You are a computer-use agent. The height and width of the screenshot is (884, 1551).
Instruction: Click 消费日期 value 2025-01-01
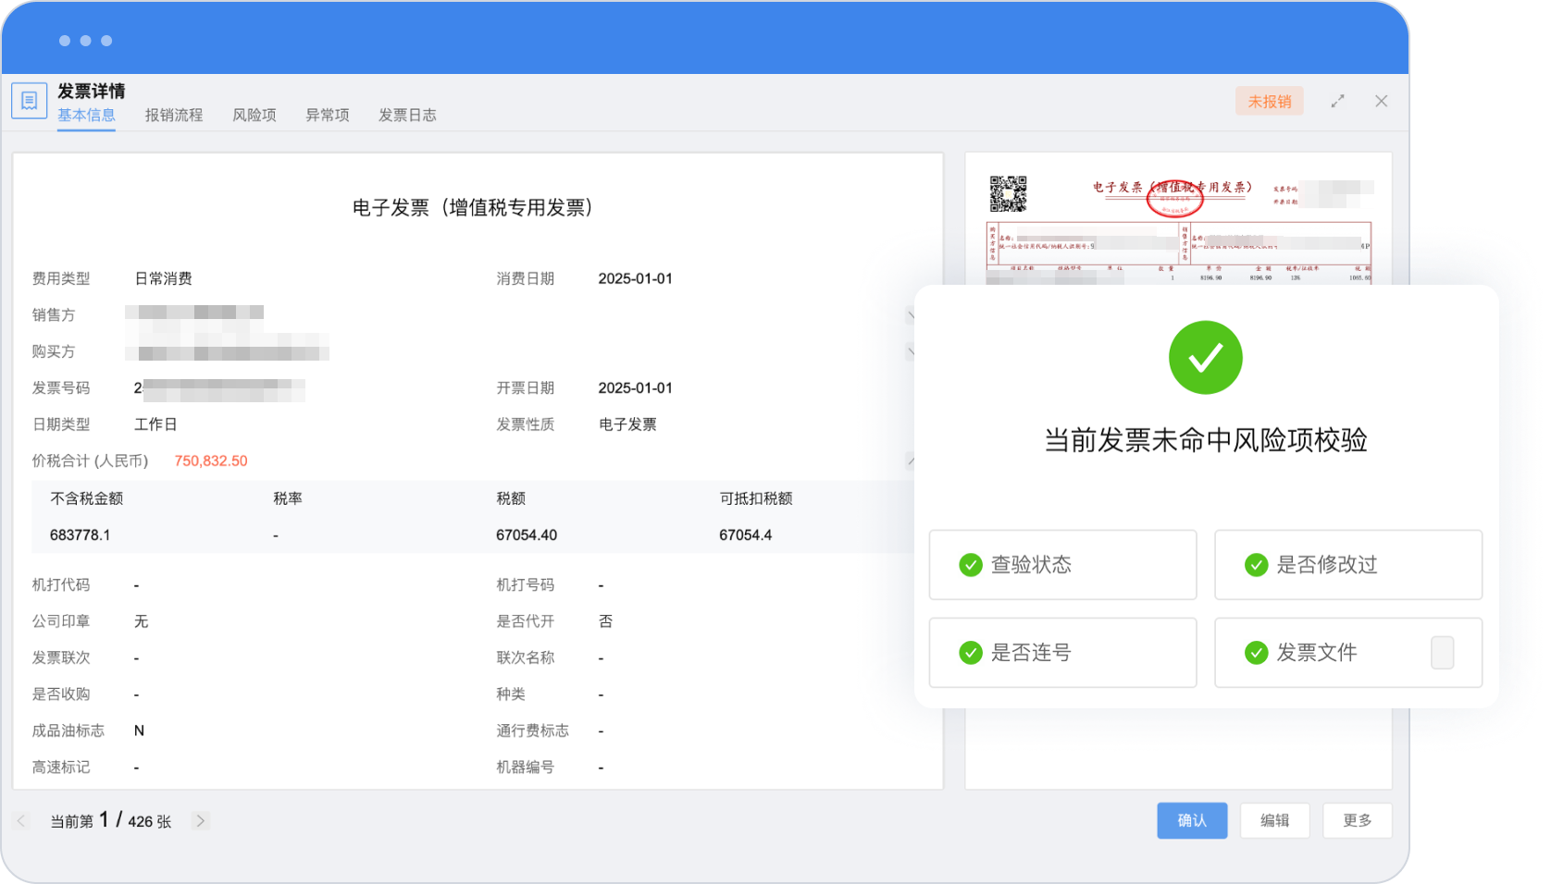[x=635, y=279]
